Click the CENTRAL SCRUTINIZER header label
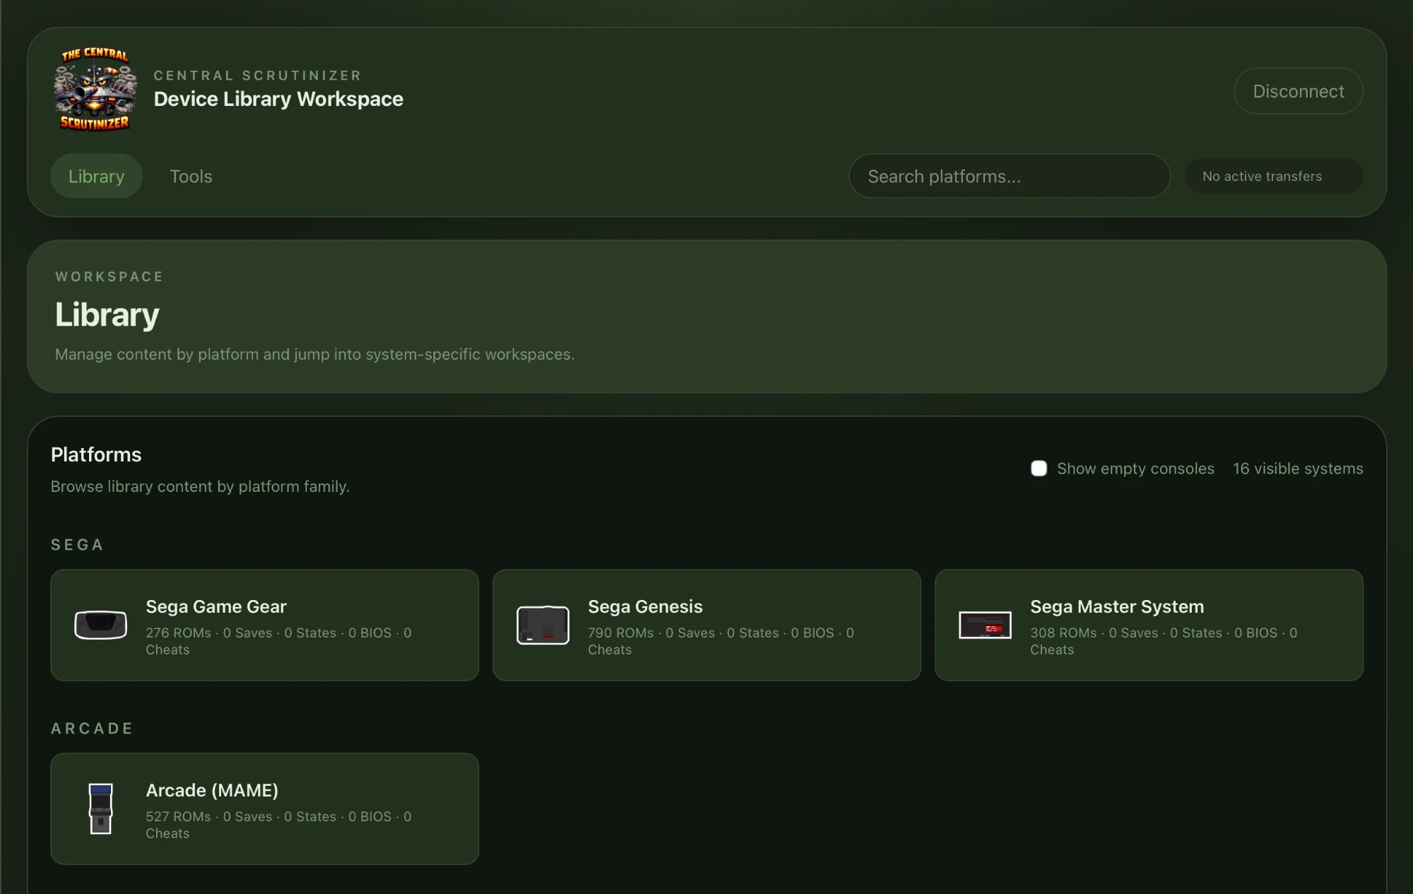 pyautogui.click(x=257, y=76)
